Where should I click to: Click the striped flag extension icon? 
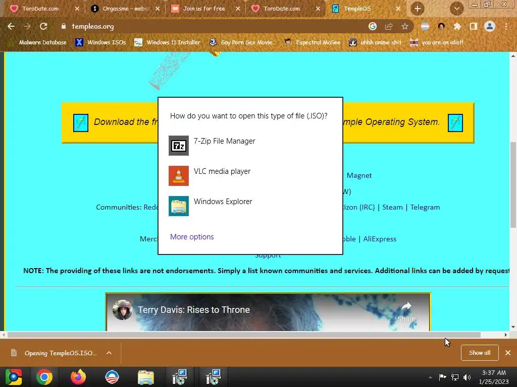(425, 26)
